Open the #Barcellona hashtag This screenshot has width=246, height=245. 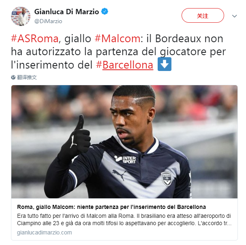coord(124,65)
